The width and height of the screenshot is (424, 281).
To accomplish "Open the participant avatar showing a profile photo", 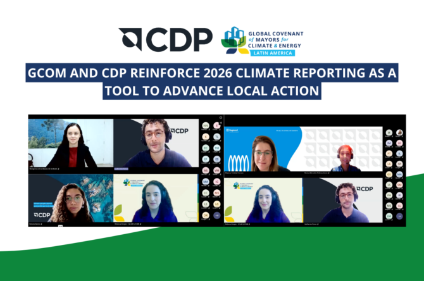I will [x=399, y=132].
